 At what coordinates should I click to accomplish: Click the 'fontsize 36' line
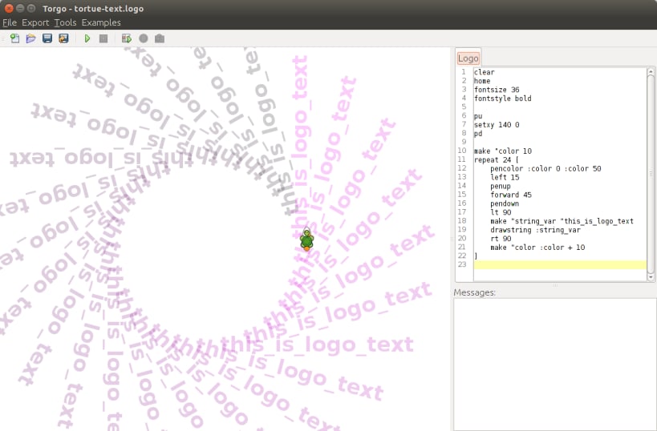[497, 90]
